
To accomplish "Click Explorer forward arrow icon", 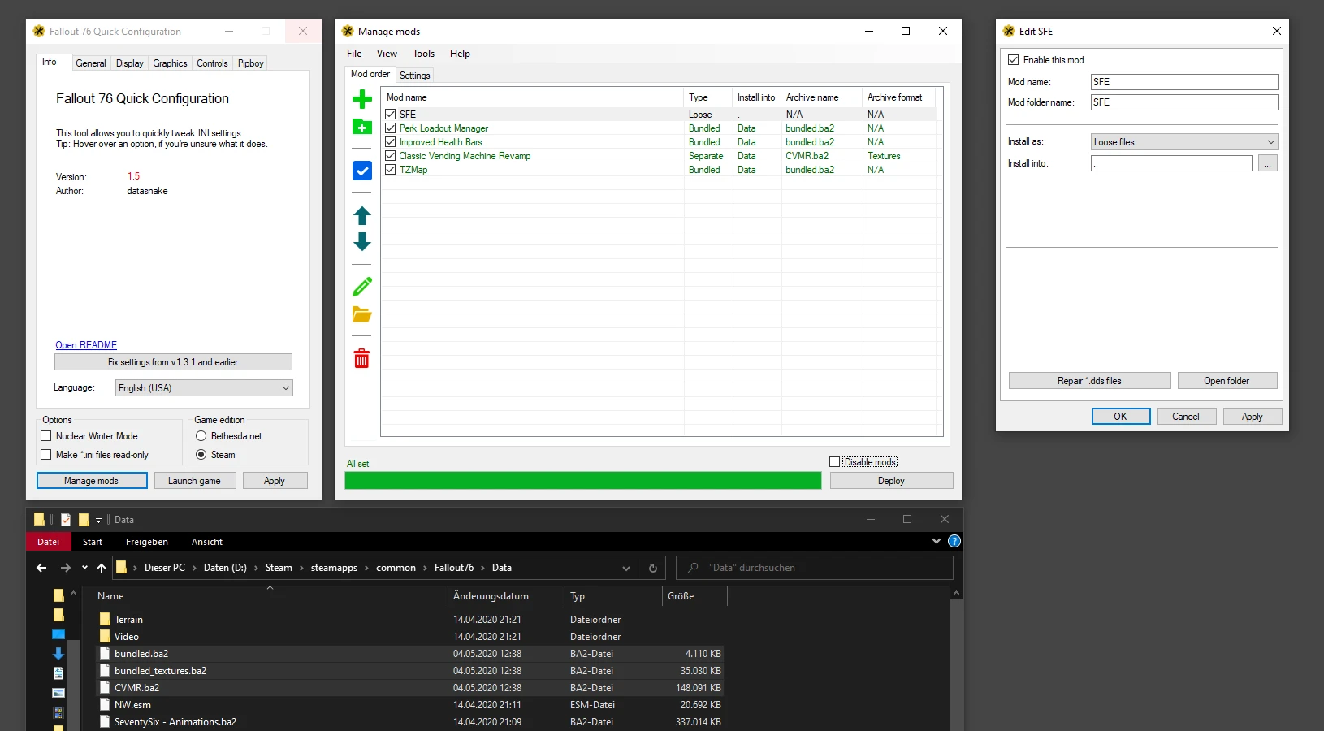I will [66, 568].
